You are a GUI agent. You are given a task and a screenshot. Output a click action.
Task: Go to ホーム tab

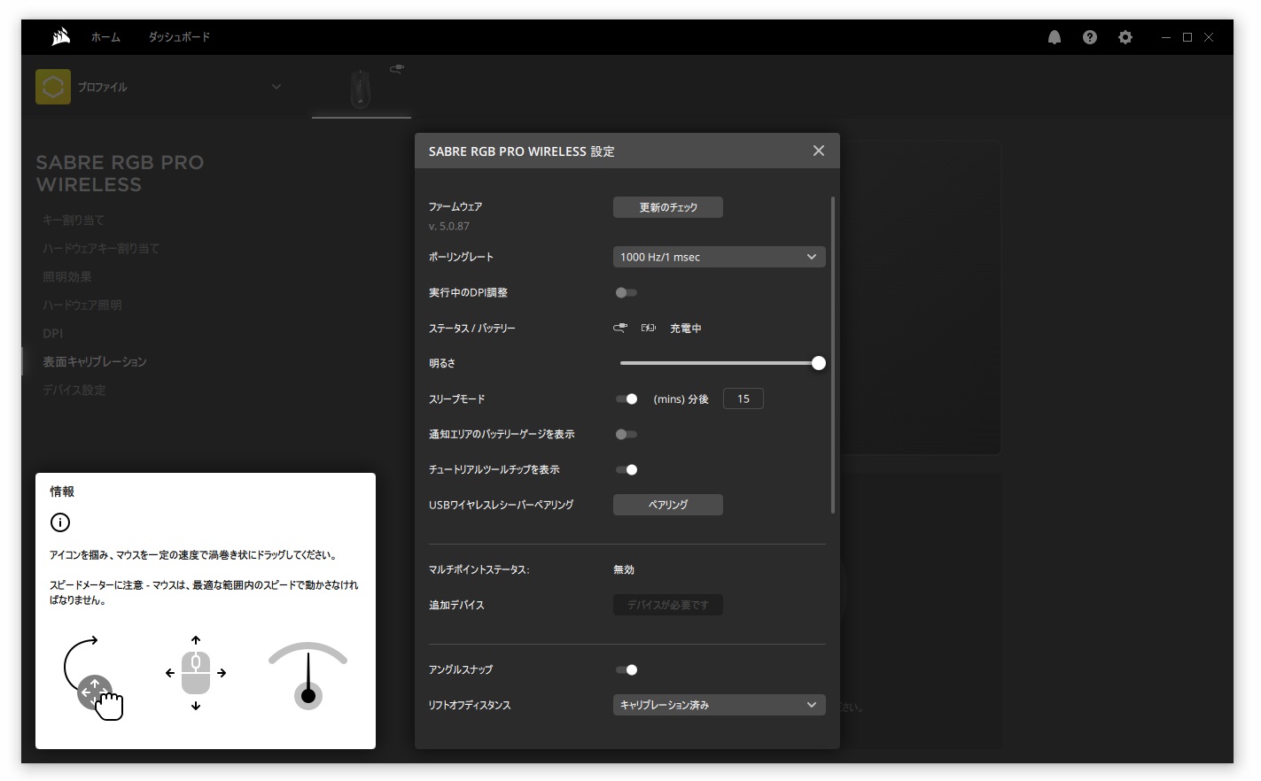[x=105, y=37]
